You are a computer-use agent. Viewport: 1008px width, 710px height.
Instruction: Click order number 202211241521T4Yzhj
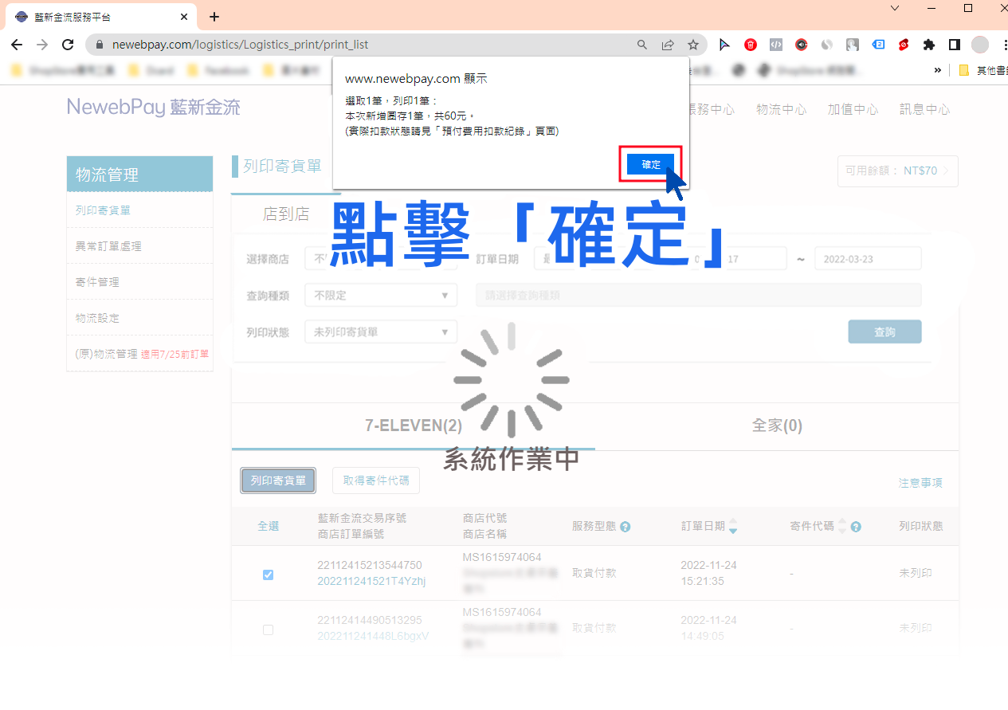tap(371, 581)
